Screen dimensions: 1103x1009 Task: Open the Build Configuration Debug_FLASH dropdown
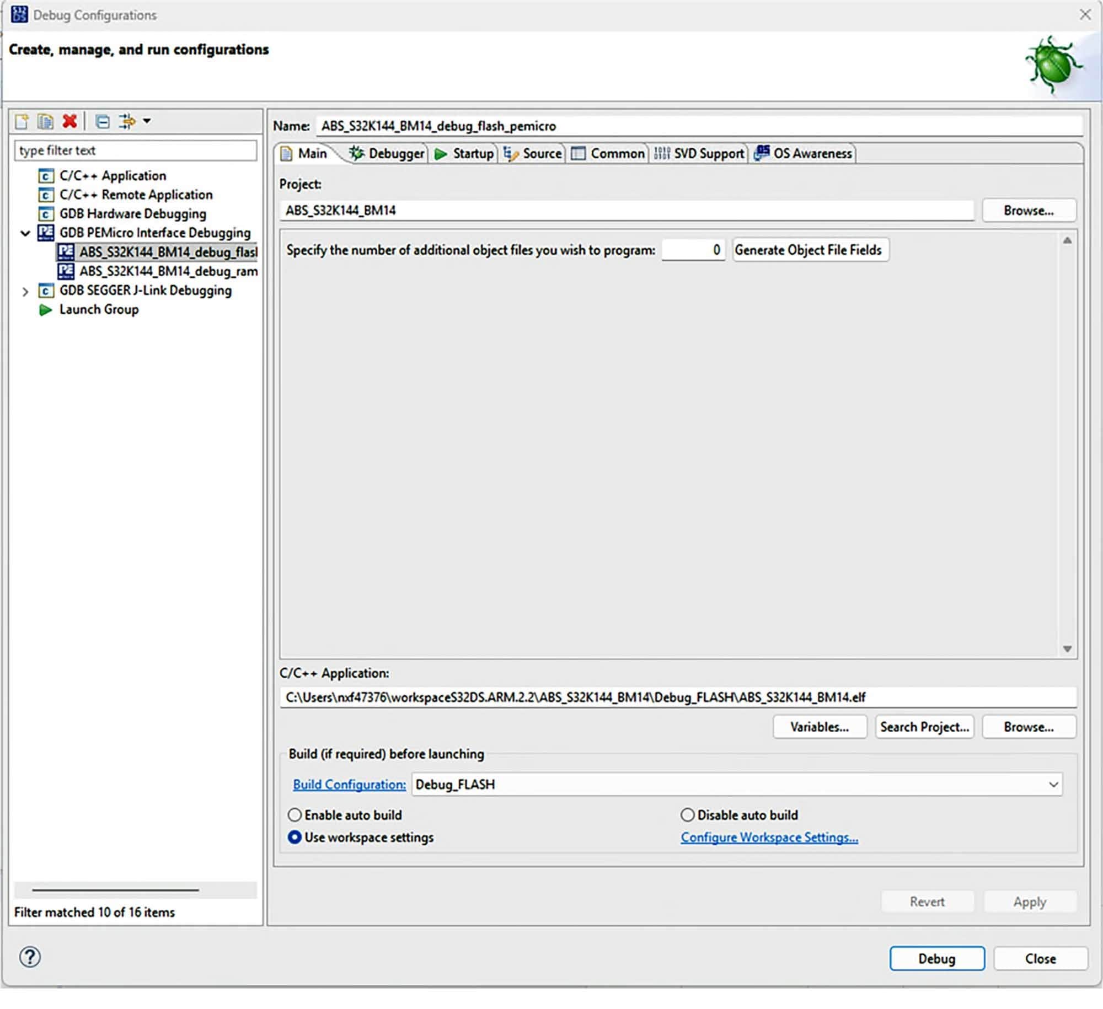pyautogui.click(x=737, y=784)
